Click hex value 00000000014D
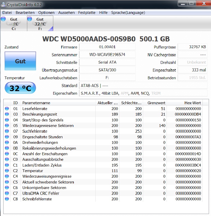The width and height of the screenshot is (211, 216). click(188, 154)
